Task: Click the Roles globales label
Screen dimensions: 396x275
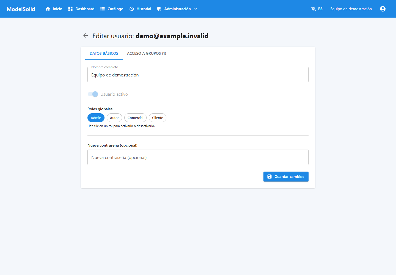Action: (x=100, y=109)
